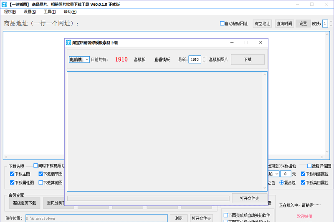This screenshot has height=222, width=334.
Task: Click 打开文件夹 button beside 浏览
Action: (x=201, y=218)
